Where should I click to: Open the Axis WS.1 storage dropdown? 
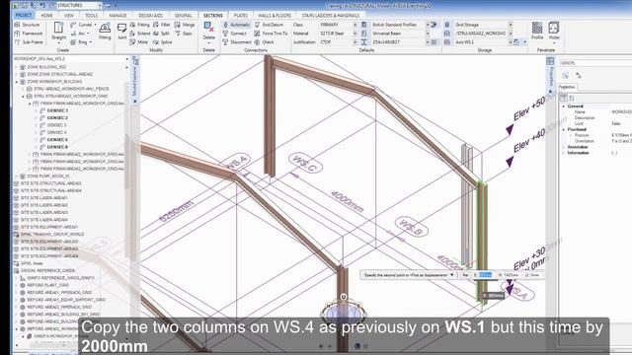tap(511, 41)
